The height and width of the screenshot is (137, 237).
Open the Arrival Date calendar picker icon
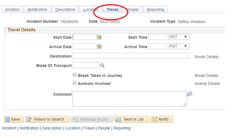point(99,47)
